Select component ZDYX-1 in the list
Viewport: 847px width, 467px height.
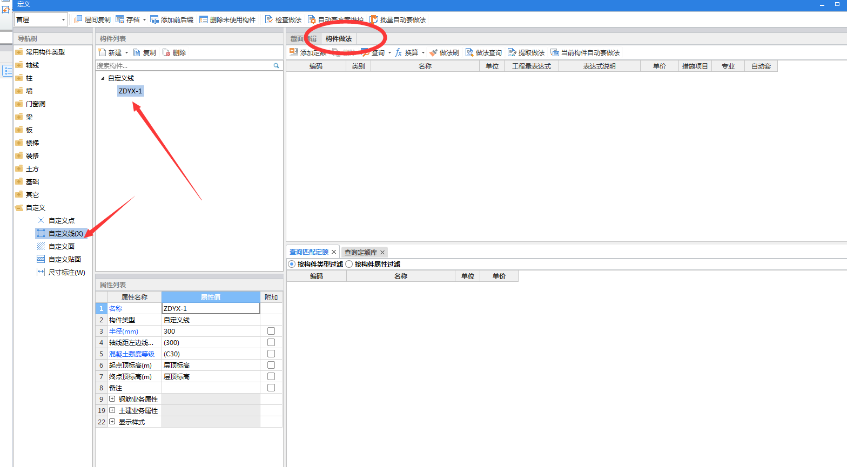130,91
